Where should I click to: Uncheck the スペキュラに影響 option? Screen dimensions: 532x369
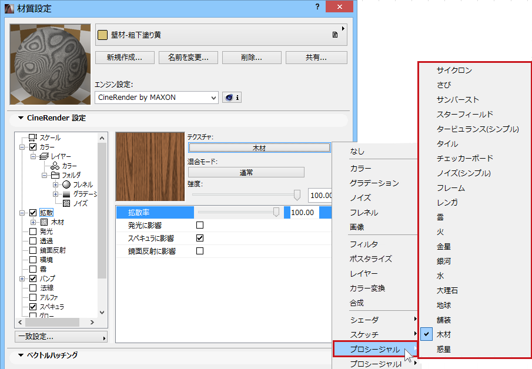[x=200, y=238]
